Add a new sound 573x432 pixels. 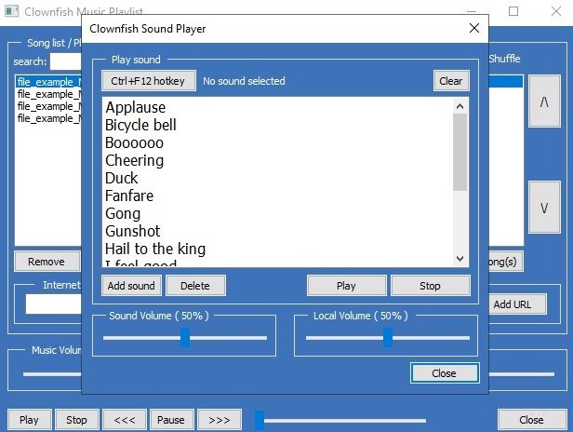pyautogui.click(x=131, y=286)
